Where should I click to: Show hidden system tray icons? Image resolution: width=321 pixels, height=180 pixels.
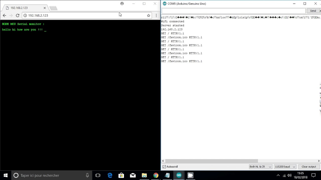coord(278,175)
